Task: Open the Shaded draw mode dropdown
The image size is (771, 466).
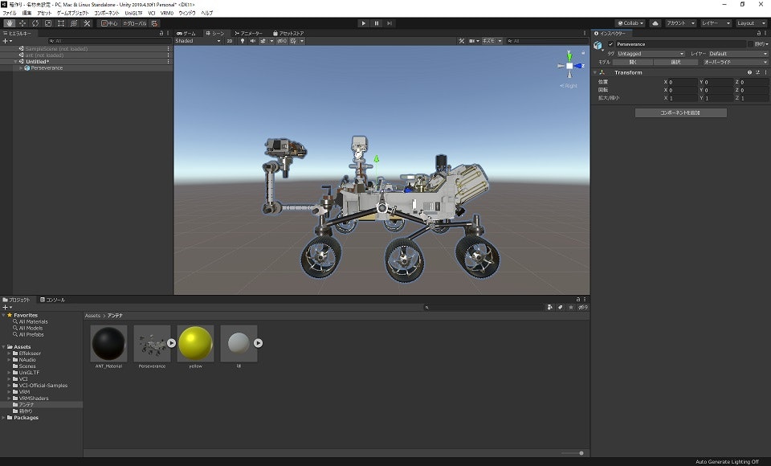Action: pyautogui.click(x=197, y=40)
